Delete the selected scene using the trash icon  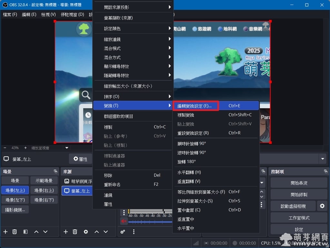pos(15,232)
